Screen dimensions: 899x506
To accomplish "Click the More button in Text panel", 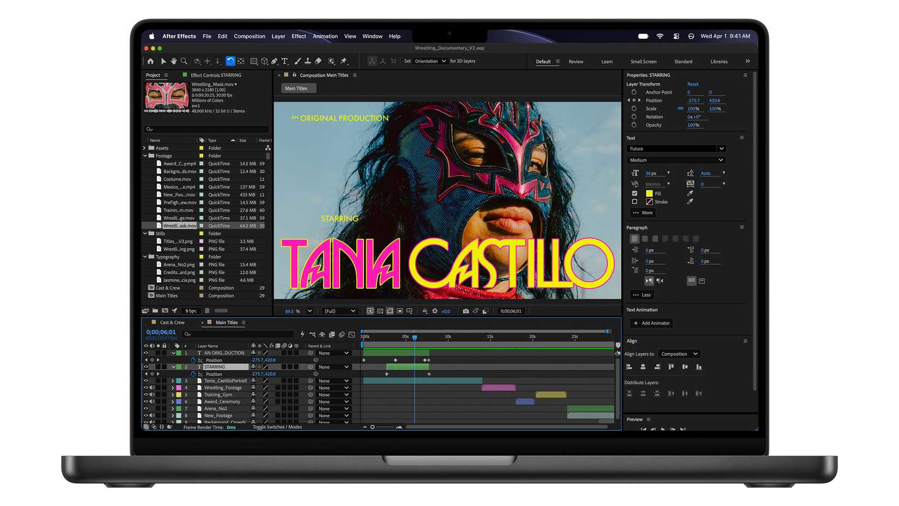I will (x=642, y=213).
